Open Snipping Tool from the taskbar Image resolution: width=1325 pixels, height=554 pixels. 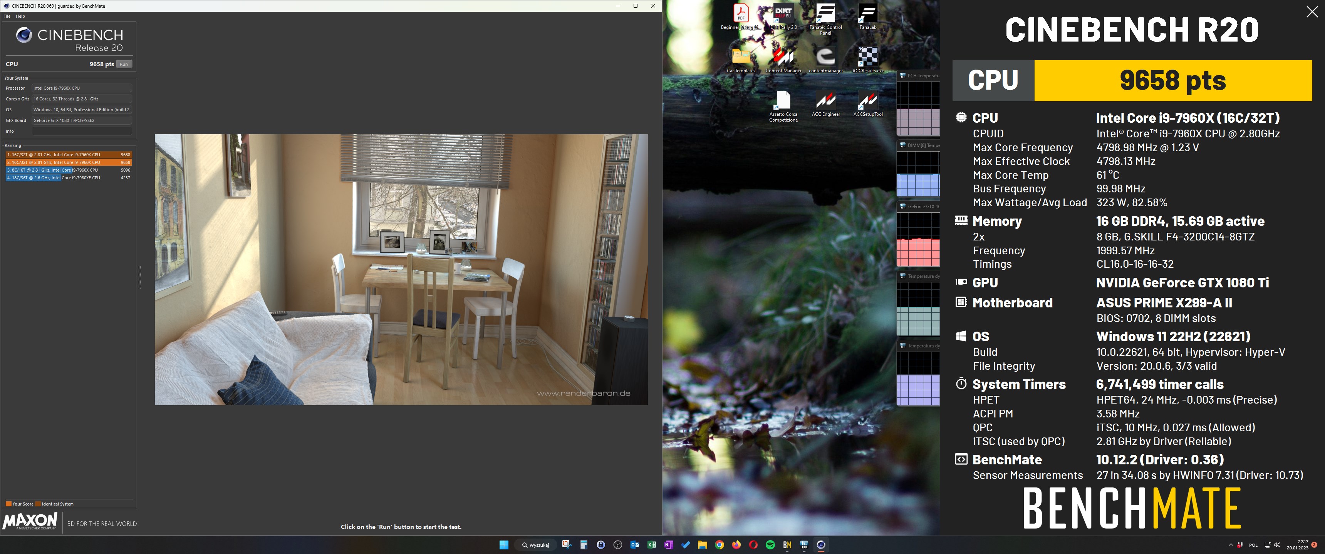coord(566,545)
